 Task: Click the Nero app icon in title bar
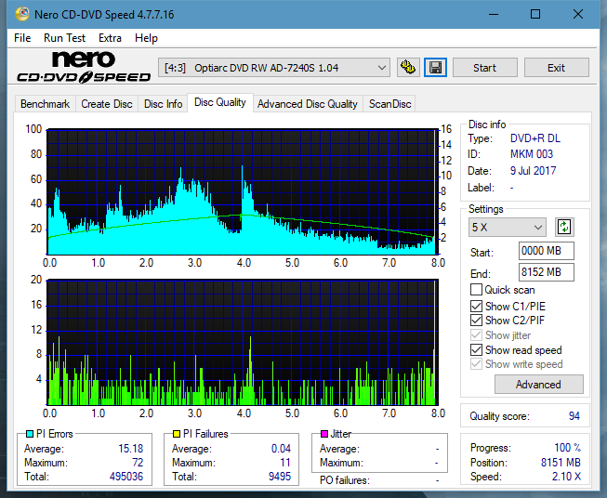pos(22,14)
